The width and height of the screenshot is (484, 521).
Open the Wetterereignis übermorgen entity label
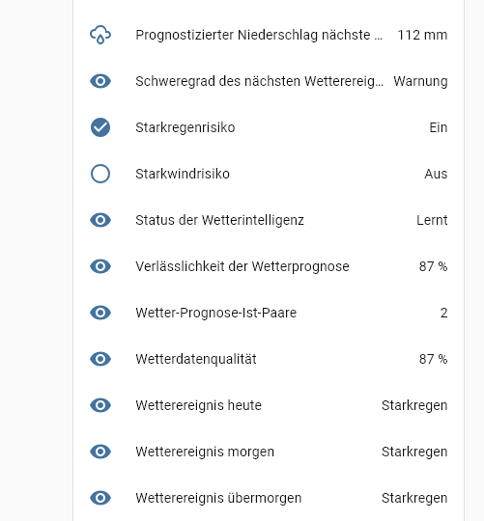pos(218,498)
